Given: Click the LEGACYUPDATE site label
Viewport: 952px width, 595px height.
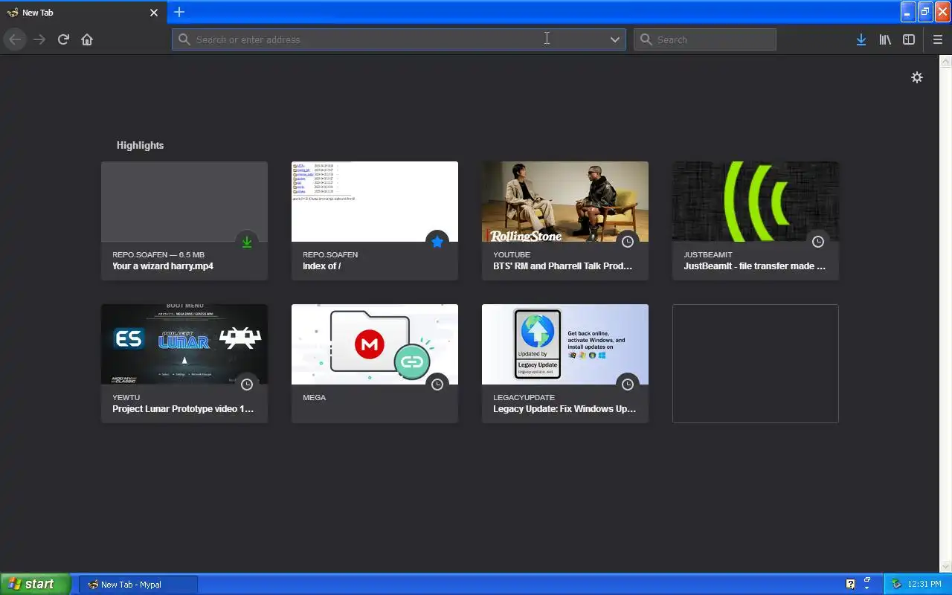Looking at the screenshot, I should [524, 397].
